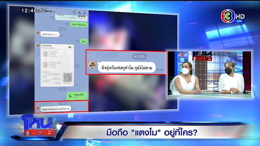Click the chat title 'MeLon' in header
The image size is (260, 146).
[x=49, y=11]
